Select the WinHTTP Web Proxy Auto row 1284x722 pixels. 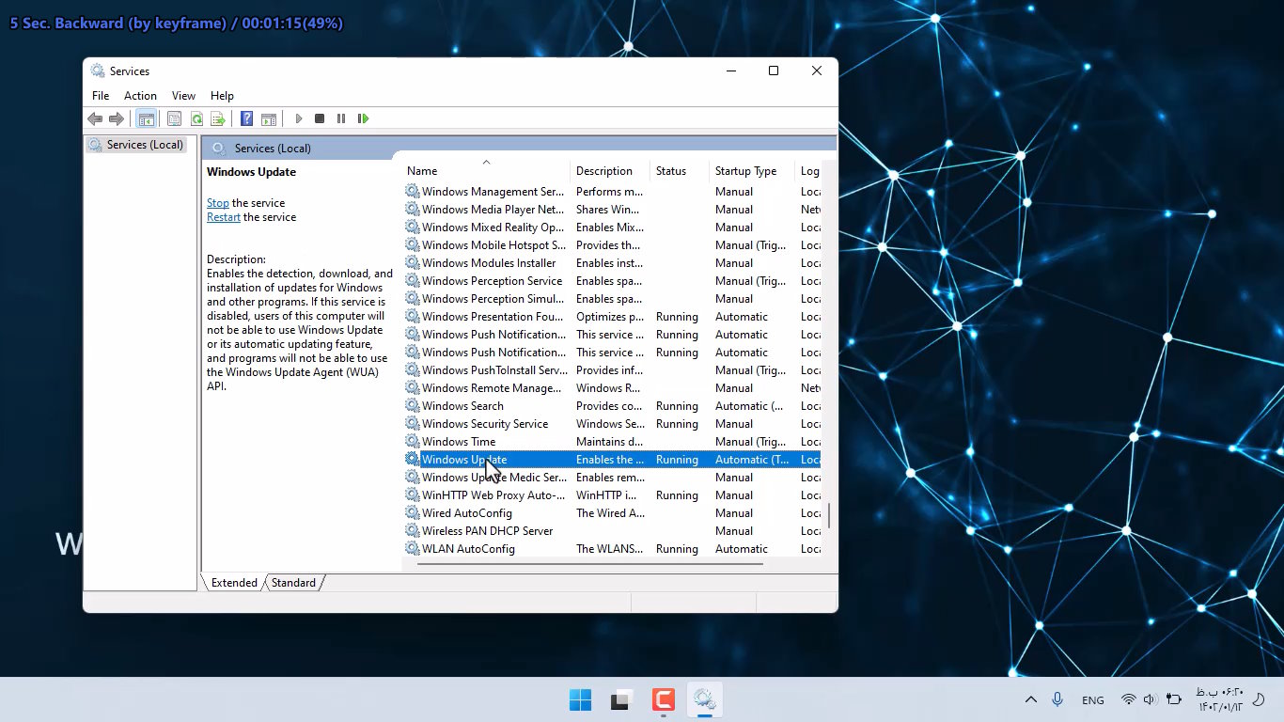coord(612,495)
